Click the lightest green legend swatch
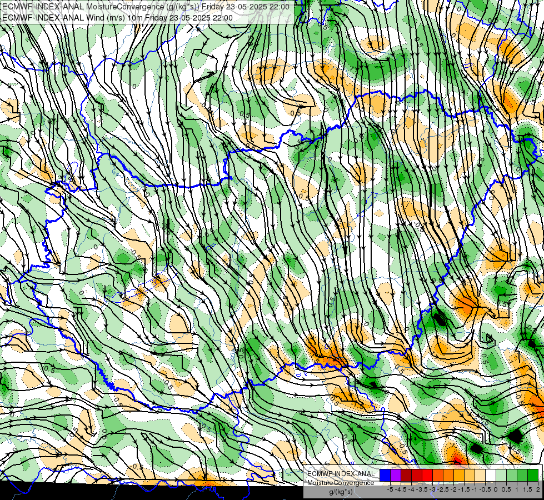 [501, 476]
